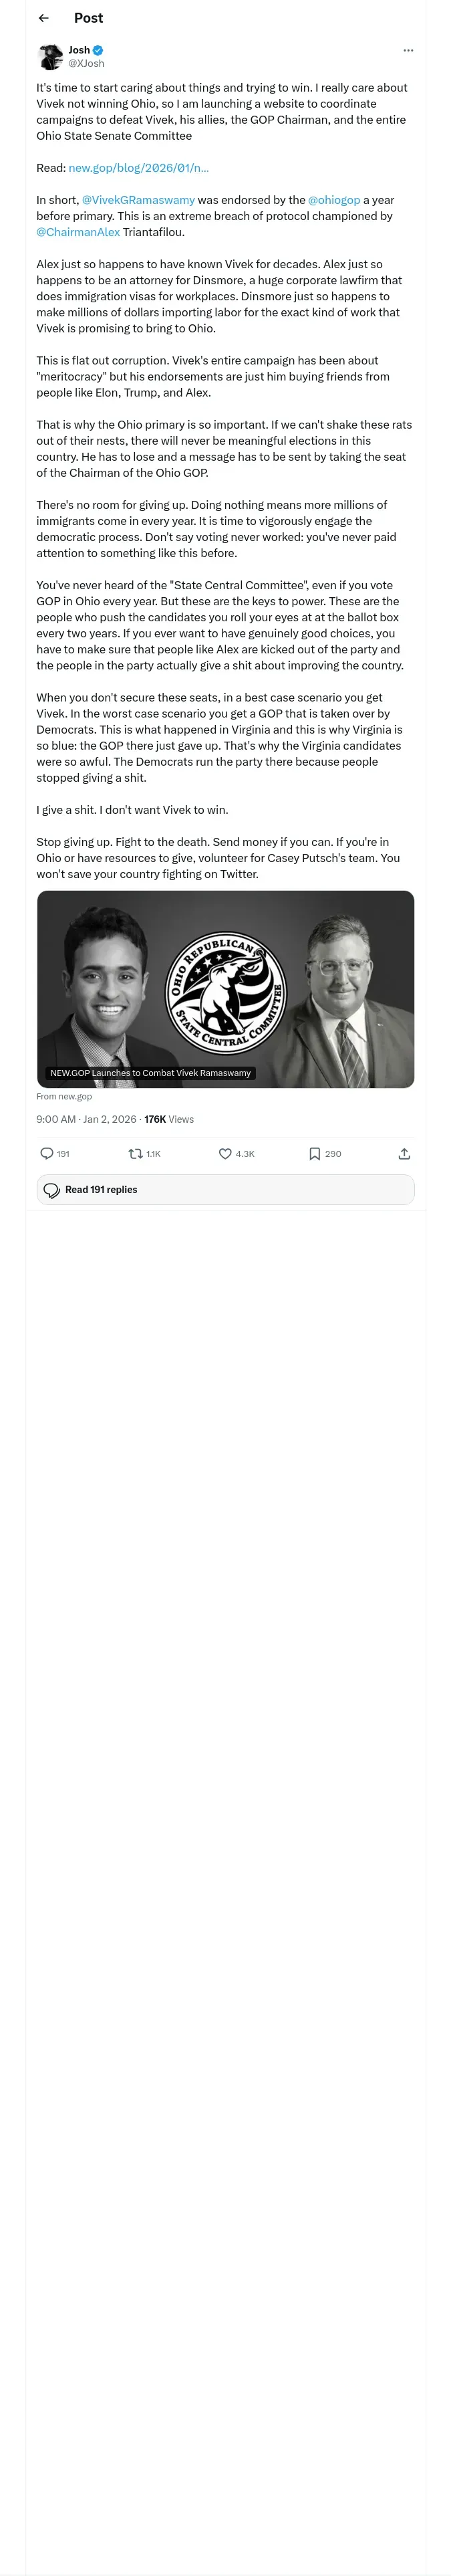The image size is (451, 2576).
Task: Click the reply speech bubble icon
Action: 46,1153
